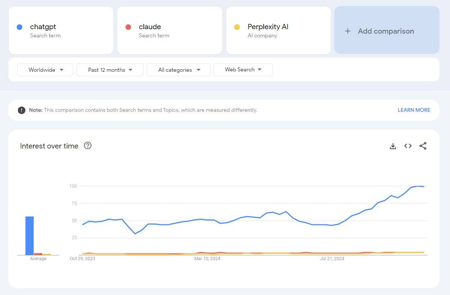Click the note exclamation icon
The width and height of the screenshot is (450, 295).
click(22, 110)
